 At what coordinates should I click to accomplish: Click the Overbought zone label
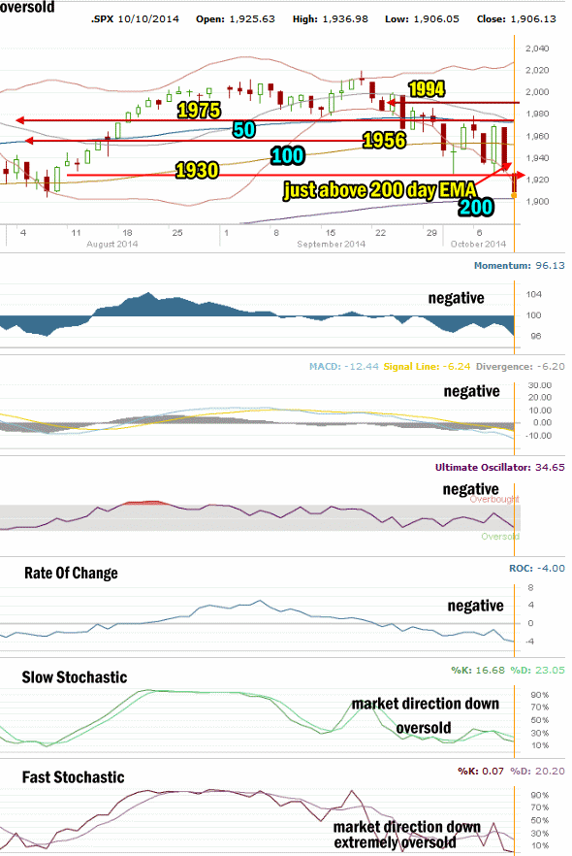[x=494, y=500]
